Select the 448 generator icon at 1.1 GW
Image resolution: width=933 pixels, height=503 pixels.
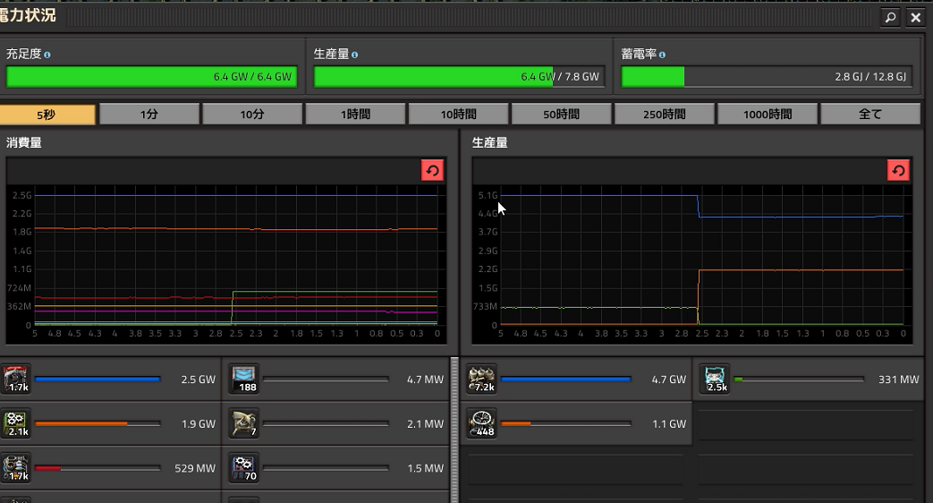pyautogui.click(x=482, y=424)
